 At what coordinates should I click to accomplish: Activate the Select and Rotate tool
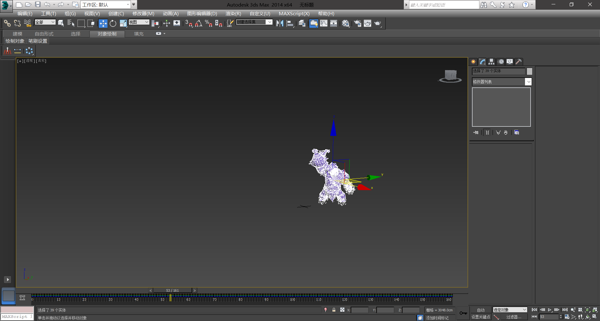(113, 23)
